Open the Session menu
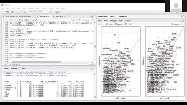The image size is (187, 105). [x=31, y=8]
